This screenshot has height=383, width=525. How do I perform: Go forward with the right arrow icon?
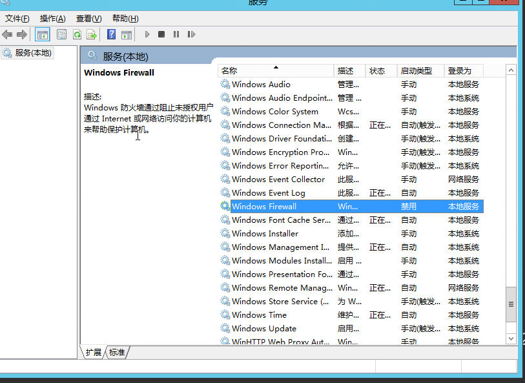(x=22, y=34)
